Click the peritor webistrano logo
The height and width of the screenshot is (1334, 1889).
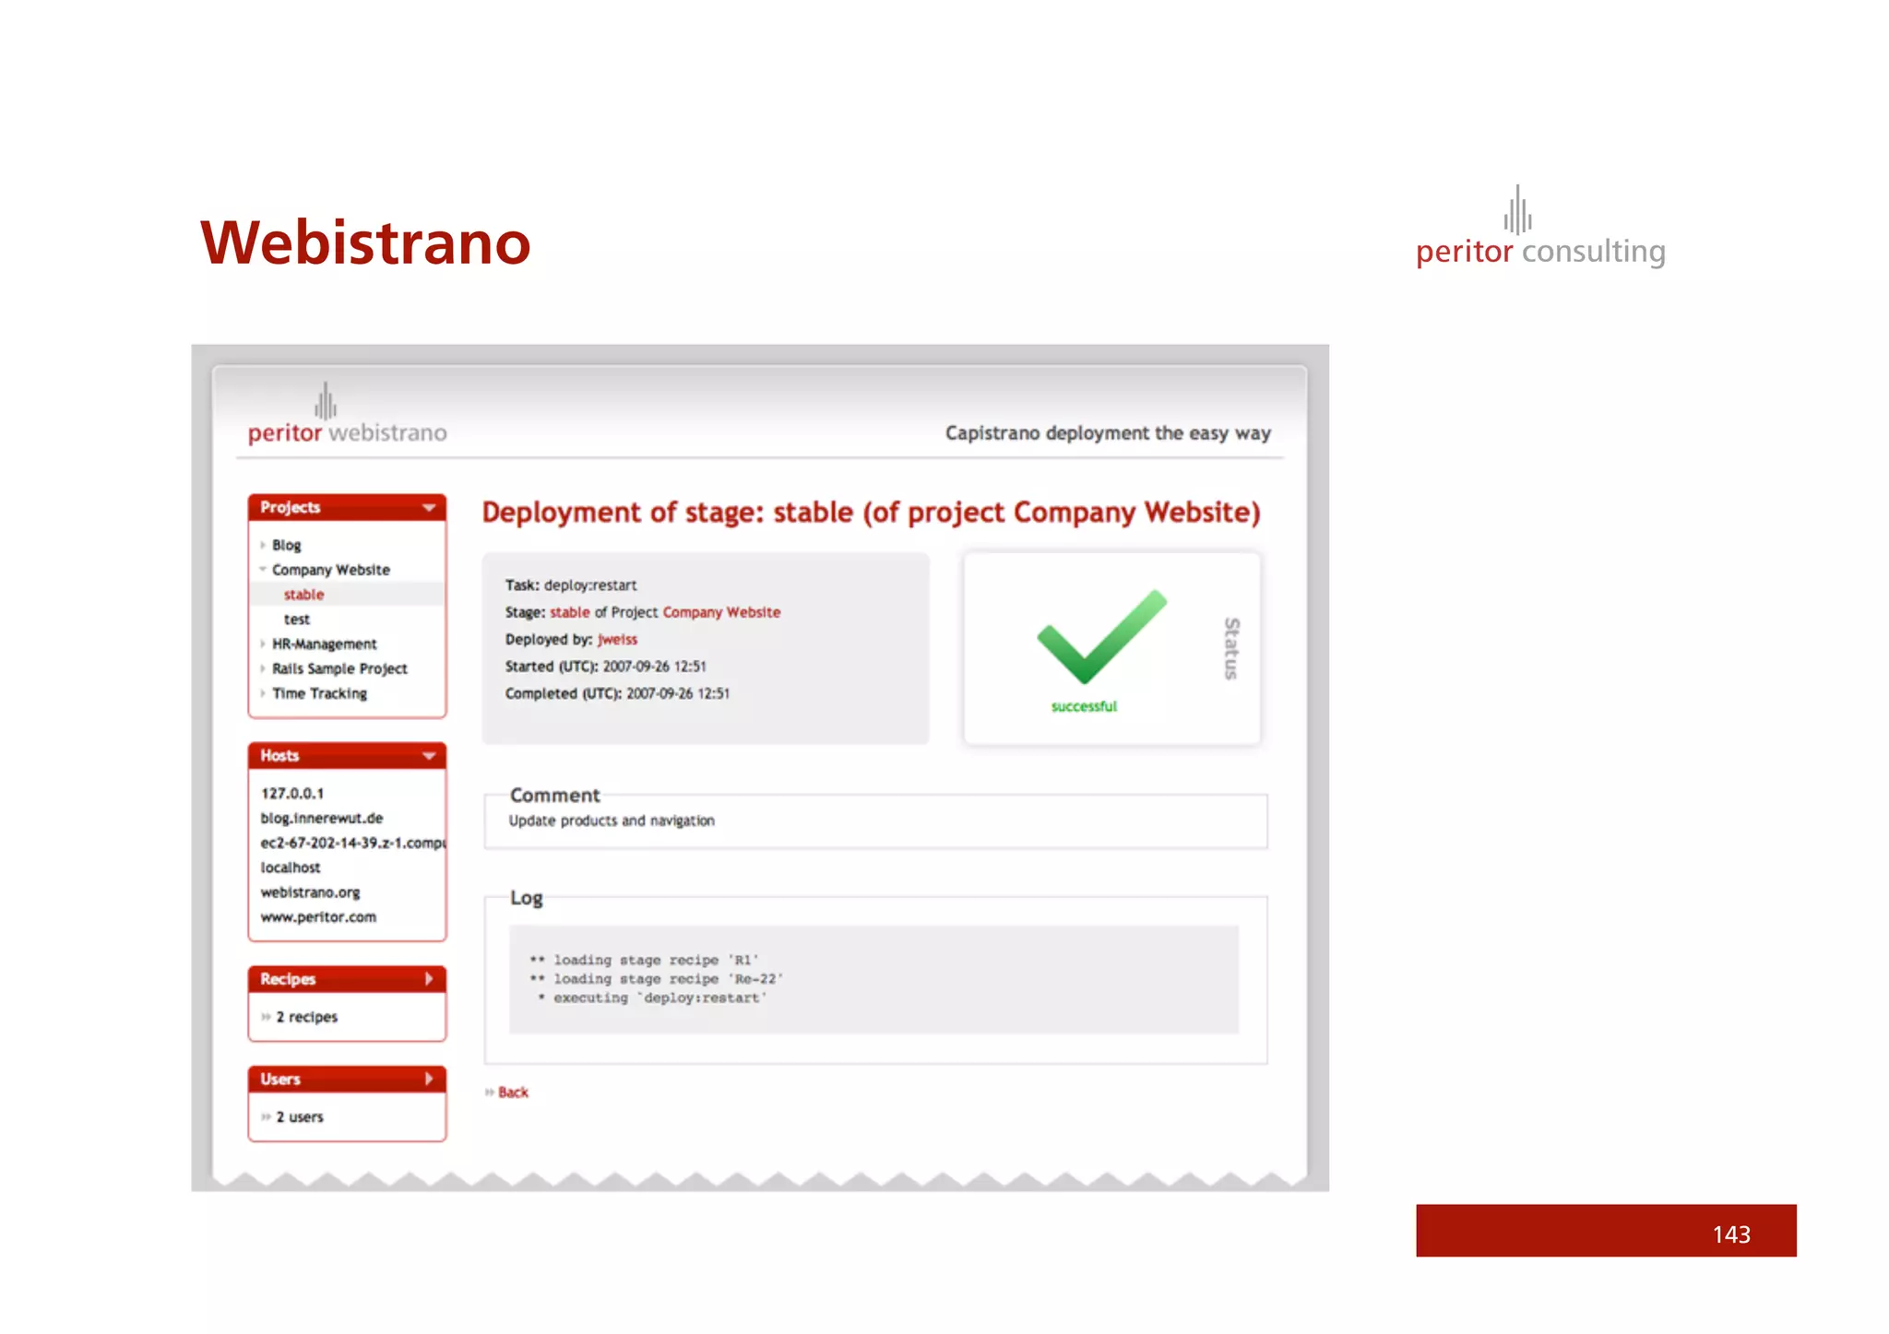click(x=347, y=416)
